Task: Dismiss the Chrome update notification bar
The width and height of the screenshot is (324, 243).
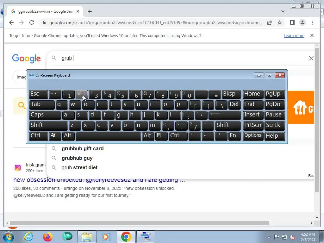Action: [x=312, y=35]
